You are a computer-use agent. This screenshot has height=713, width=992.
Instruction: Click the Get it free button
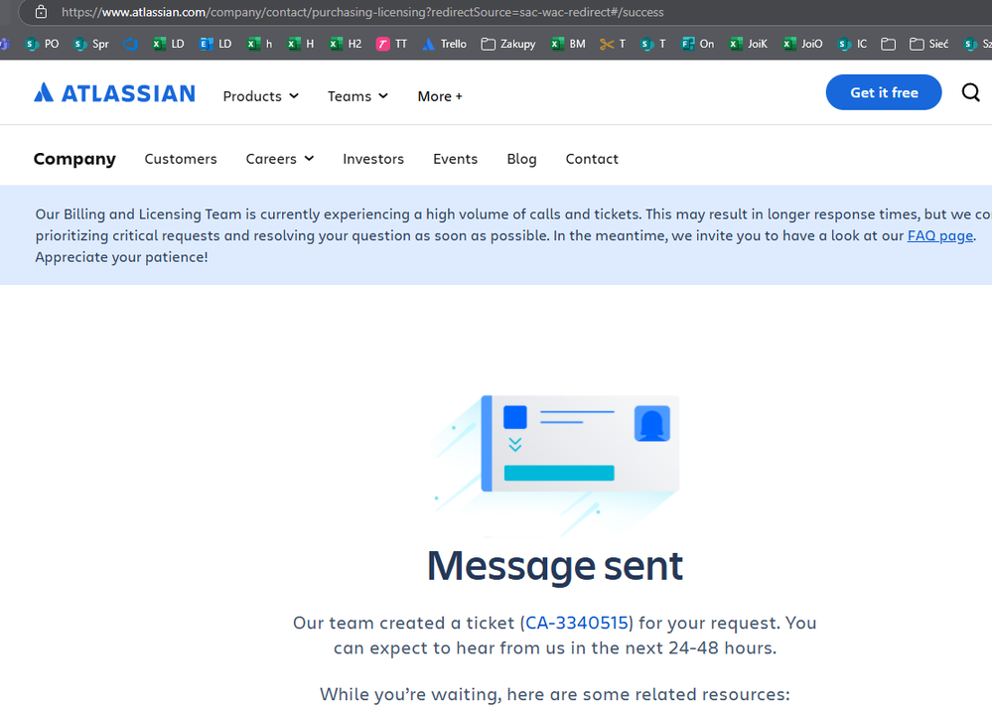[883, 92]
